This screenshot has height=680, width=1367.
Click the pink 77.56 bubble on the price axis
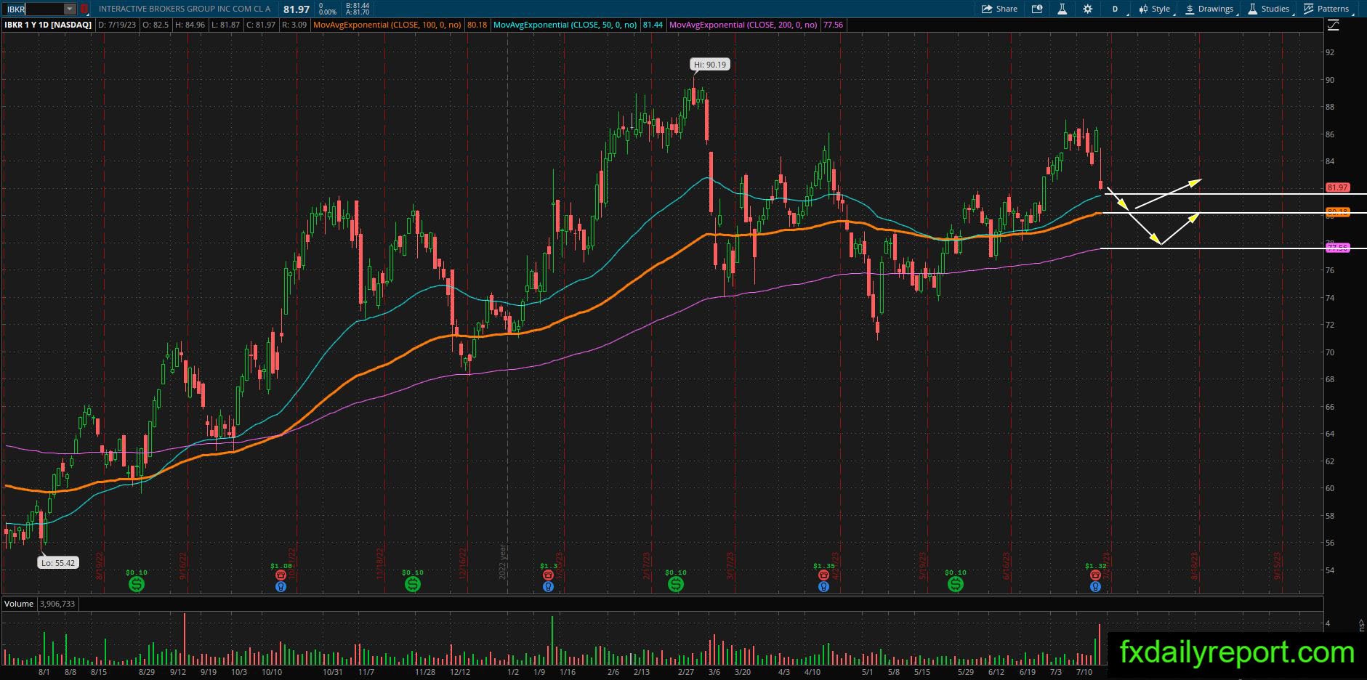(x=1338, y=248)
